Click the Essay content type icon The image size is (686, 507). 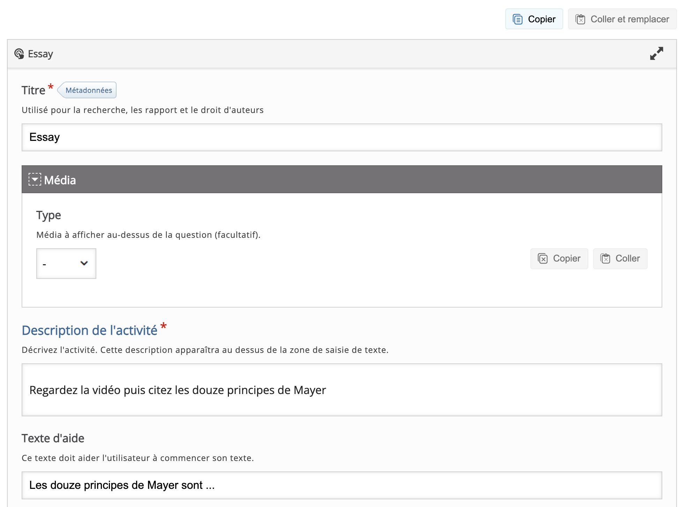click(x=19, y=54)
